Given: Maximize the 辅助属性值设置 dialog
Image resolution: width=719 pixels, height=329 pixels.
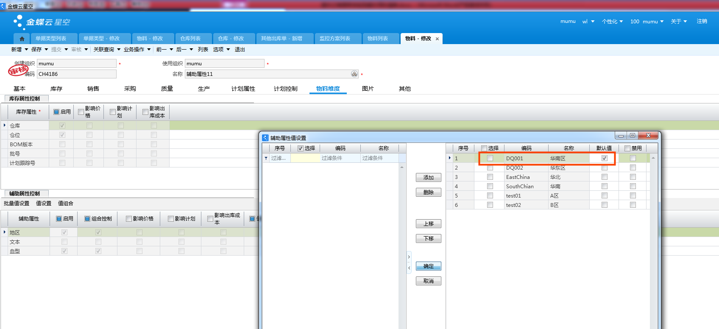Looking at the screenshot, I should pyautogui.click(x=633, y=135).
